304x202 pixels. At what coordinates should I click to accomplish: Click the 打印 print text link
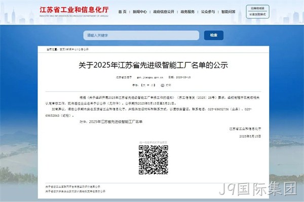pos(169,85)
